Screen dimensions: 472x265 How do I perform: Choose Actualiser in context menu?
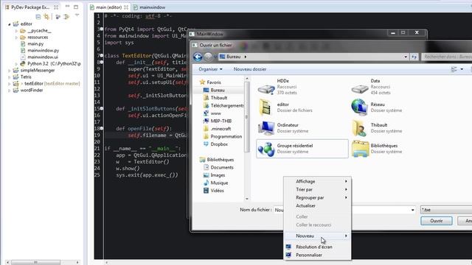tap(317, 206)
